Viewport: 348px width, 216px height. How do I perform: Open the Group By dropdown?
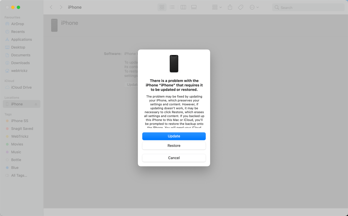217,7
